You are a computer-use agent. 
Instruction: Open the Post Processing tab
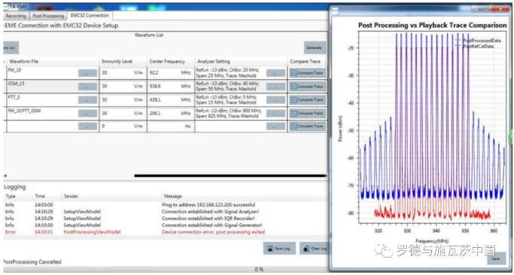(48, 16)
